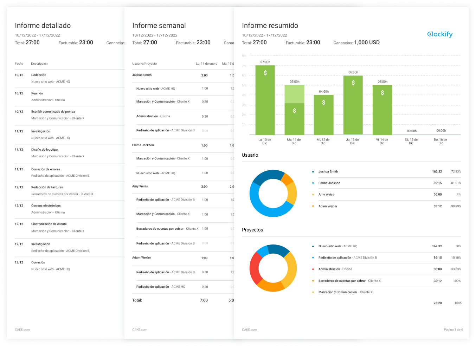This screenshot has width=476, height=346.
Task: Click the orange legend dot beside Adam Wexler
Action: (x=313, y=206)
